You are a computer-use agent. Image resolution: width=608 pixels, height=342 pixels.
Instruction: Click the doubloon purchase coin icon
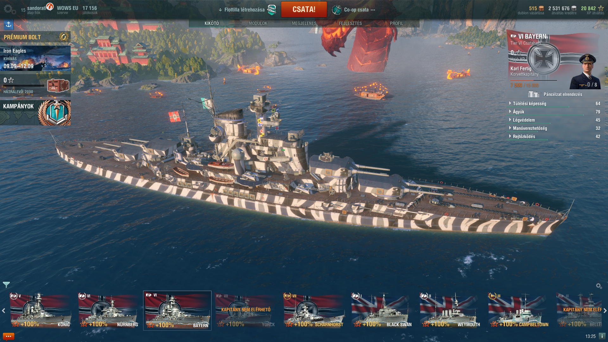click(x=541, y=8)
